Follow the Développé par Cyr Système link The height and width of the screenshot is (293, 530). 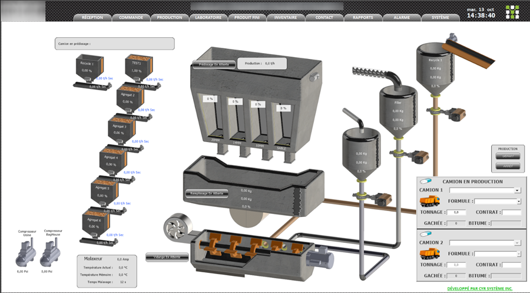tap(479, 288)
